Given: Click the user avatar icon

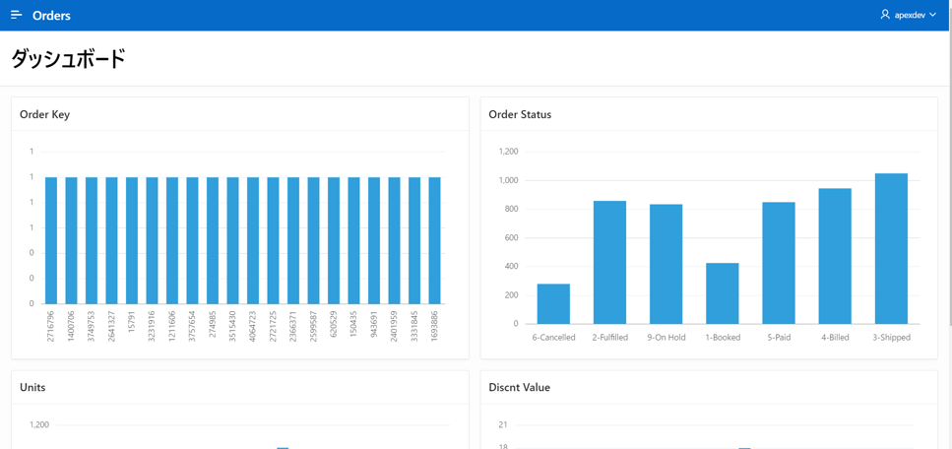Looking at the screenshot, I should pyautogui.click(x=885, y=15).
